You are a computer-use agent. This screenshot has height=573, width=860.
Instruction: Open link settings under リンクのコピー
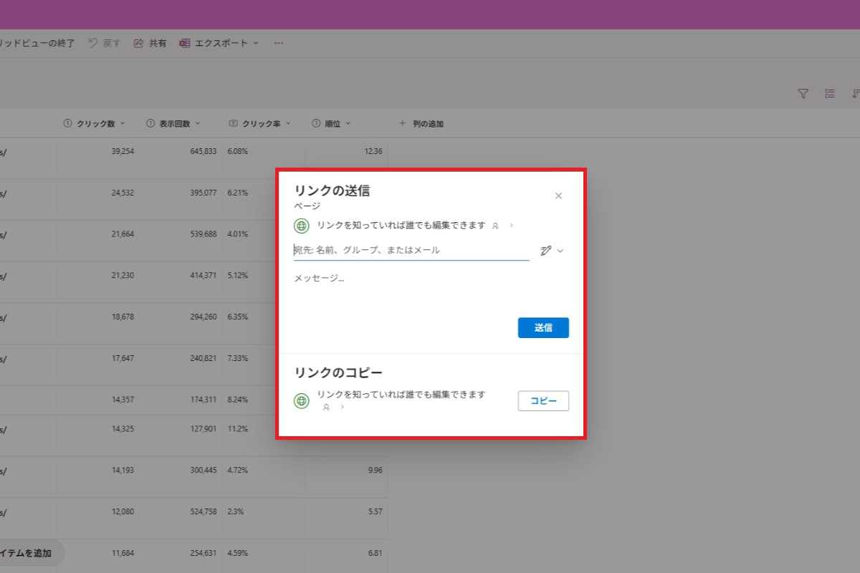point(391,400)
